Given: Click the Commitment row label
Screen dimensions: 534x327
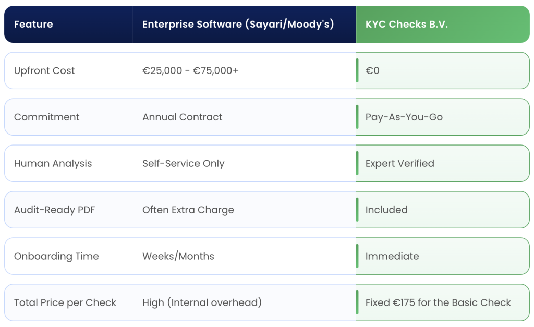Looking at the screenshot, I should point(46,117).
